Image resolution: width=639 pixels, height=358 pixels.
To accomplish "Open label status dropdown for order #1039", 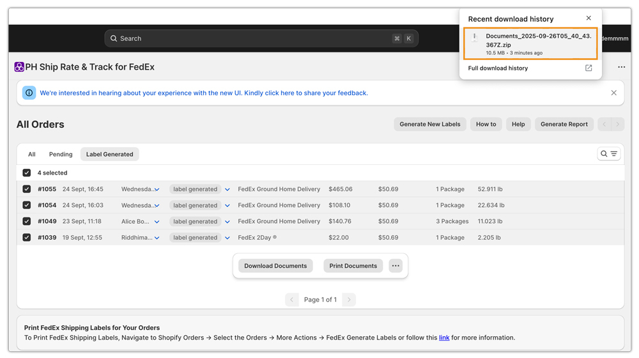I will [227, 238].
